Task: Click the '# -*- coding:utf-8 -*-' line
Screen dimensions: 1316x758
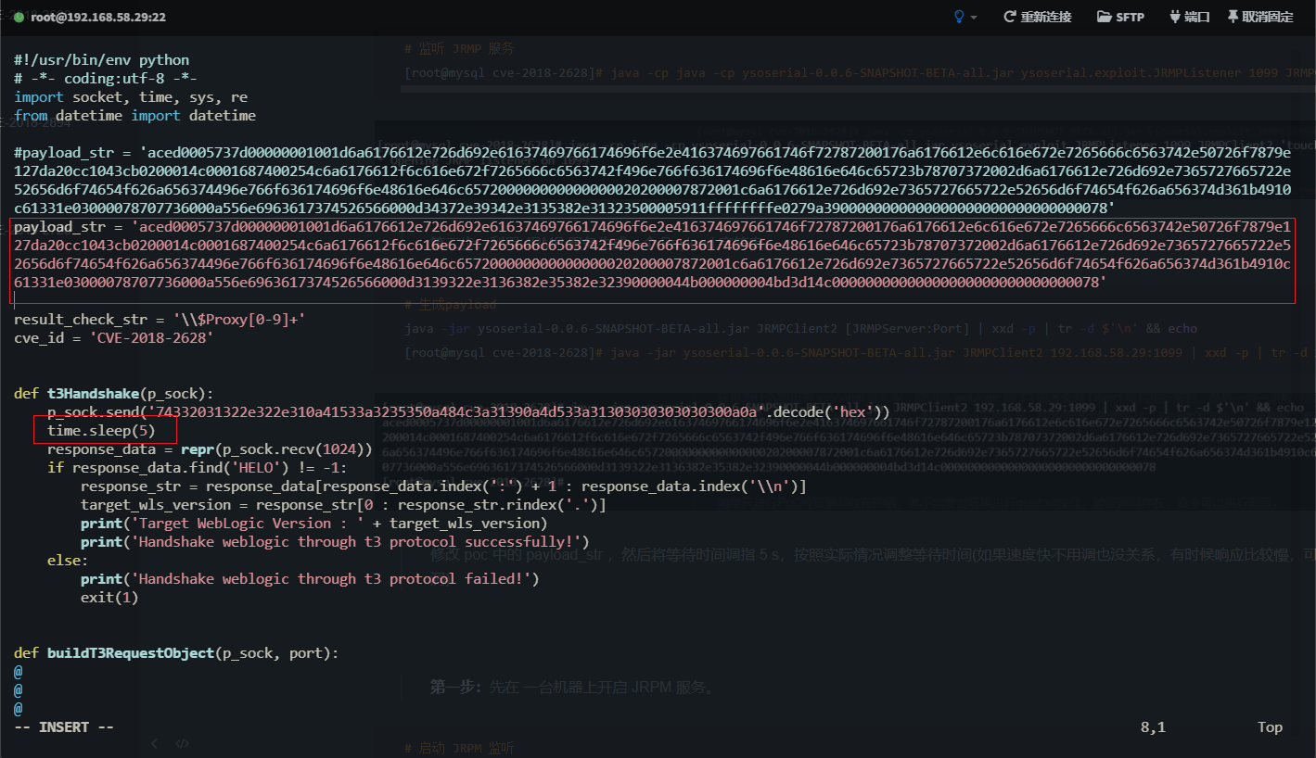Action: pyautogui.click(x=106, y=79)
